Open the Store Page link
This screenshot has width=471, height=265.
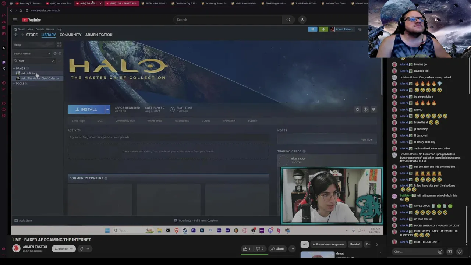[78, 121]
